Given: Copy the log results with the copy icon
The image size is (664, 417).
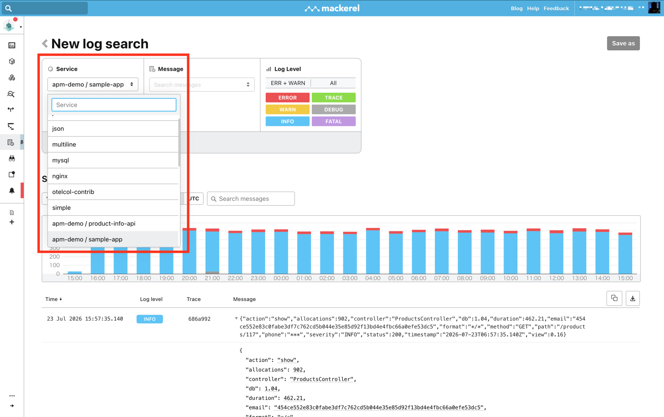Looking at the screenshot, I should point(614,298).
